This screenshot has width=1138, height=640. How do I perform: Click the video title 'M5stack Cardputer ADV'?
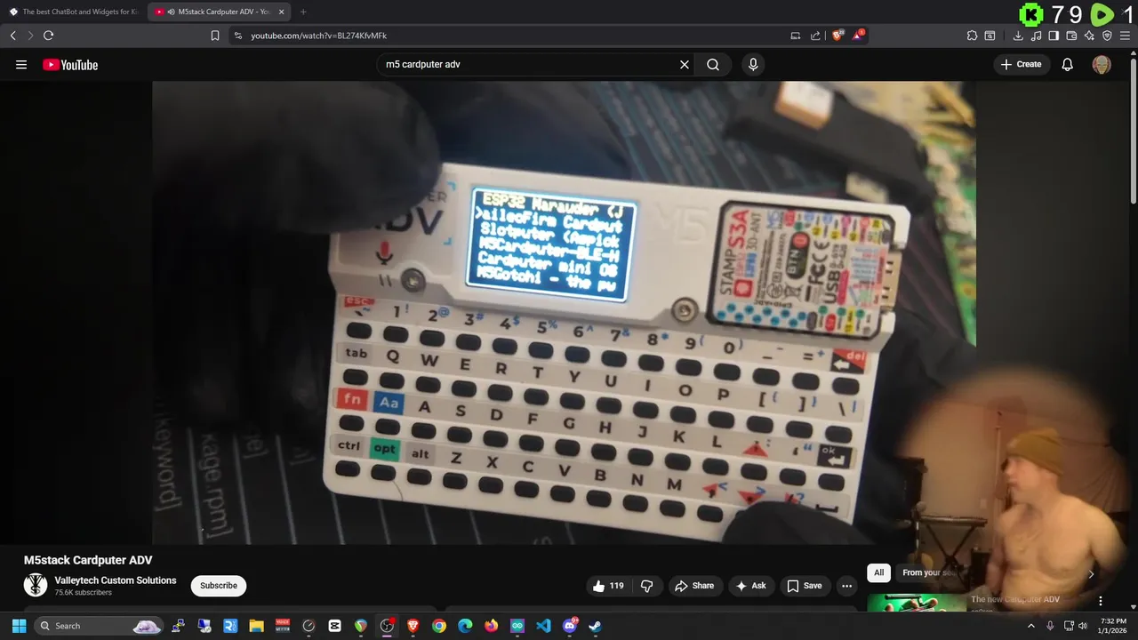coord(88,560)
